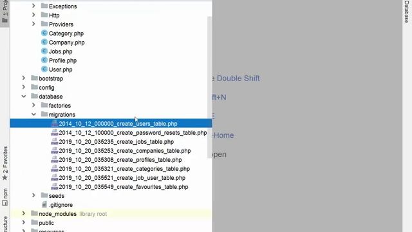412x232 pixels.
Task: Click the config folder icon
Action: click(x=34, y=87)
